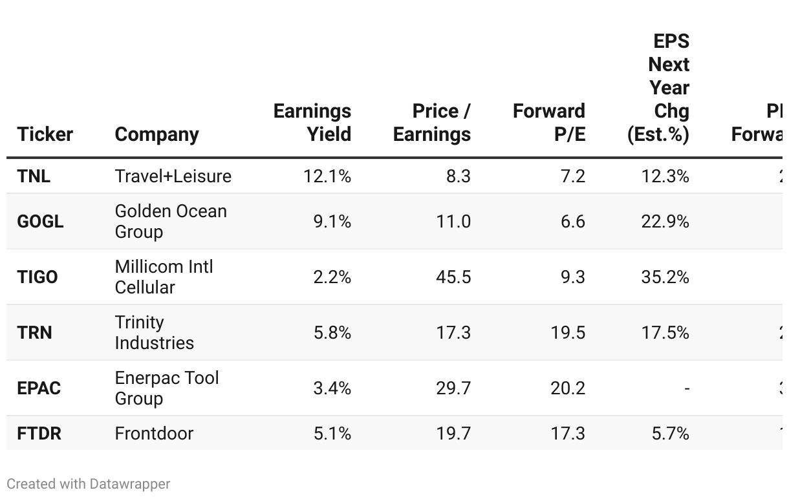This screenshot has height=499, width=789.
Task: Select the Price / Earnings header
Action: click(x=431, y=122)
